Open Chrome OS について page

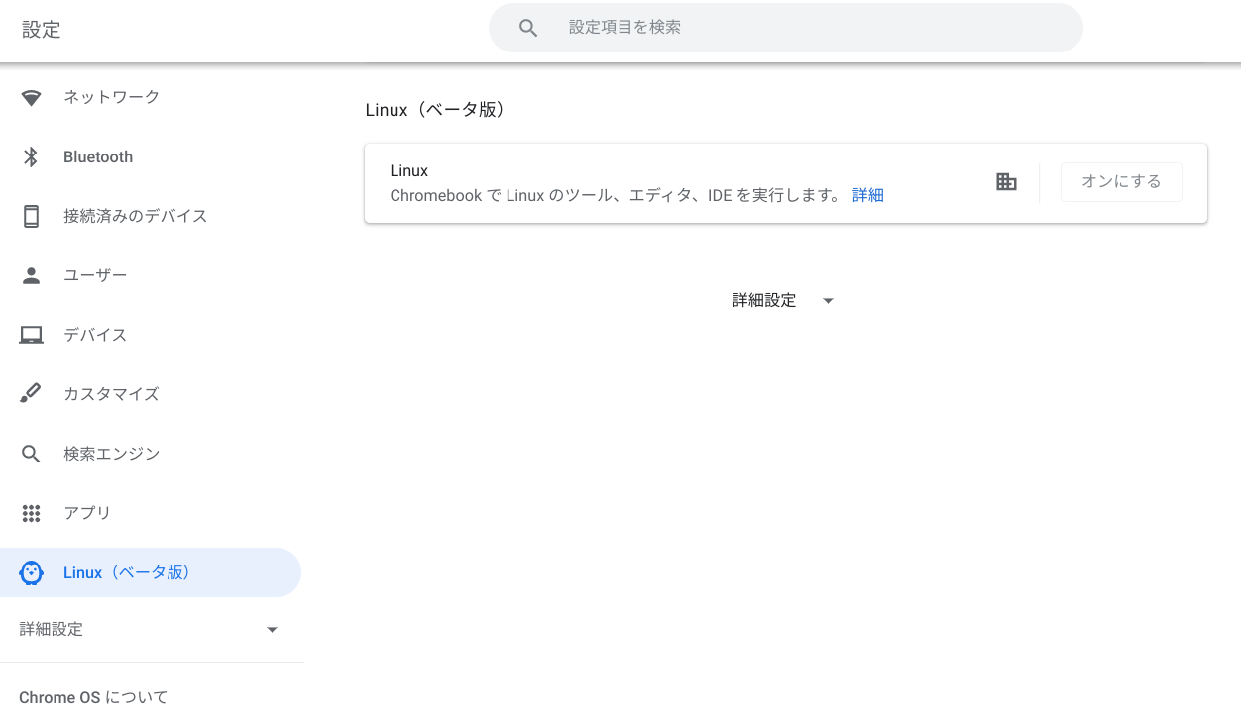click(93, 697)
